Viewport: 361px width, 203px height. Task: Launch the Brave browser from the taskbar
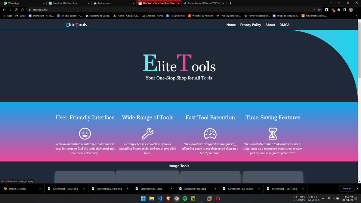(x=168, y=198)
